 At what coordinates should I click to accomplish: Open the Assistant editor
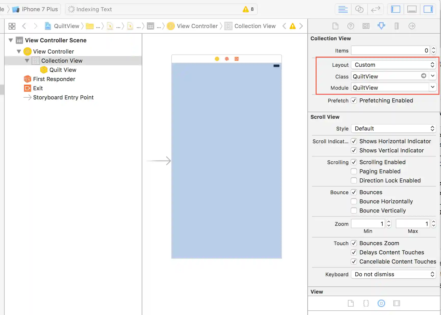(x=359, y=9)
